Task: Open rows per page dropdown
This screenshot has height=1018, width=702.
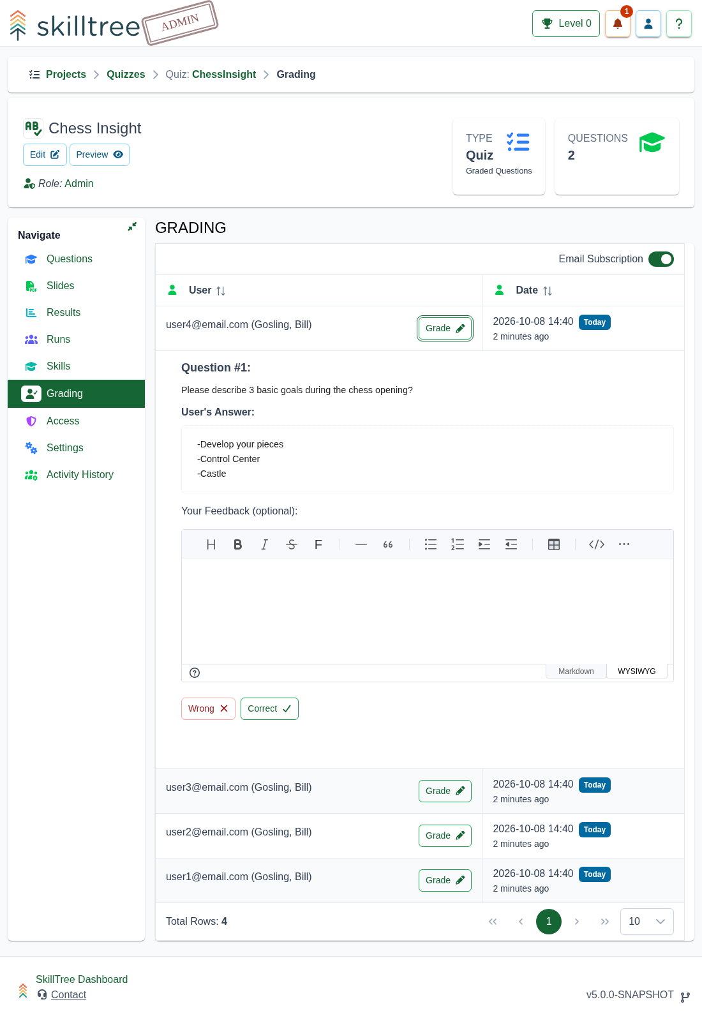Action: (646, 922)
